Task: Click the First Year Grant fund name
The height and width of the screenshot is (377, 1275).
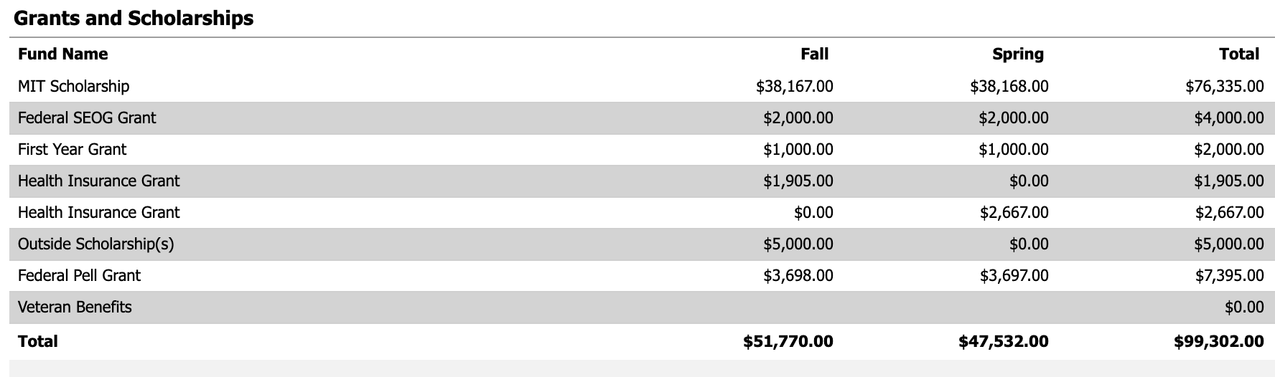Action: [x=72, y=149]
